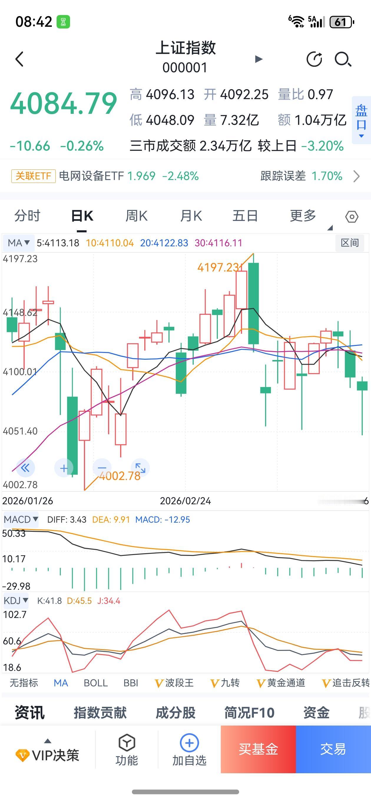Image resolution: width=371 pixels, height=800 pixels.
Task: Tap 三市成交额 2.34万亿 text
Action: 190,146
